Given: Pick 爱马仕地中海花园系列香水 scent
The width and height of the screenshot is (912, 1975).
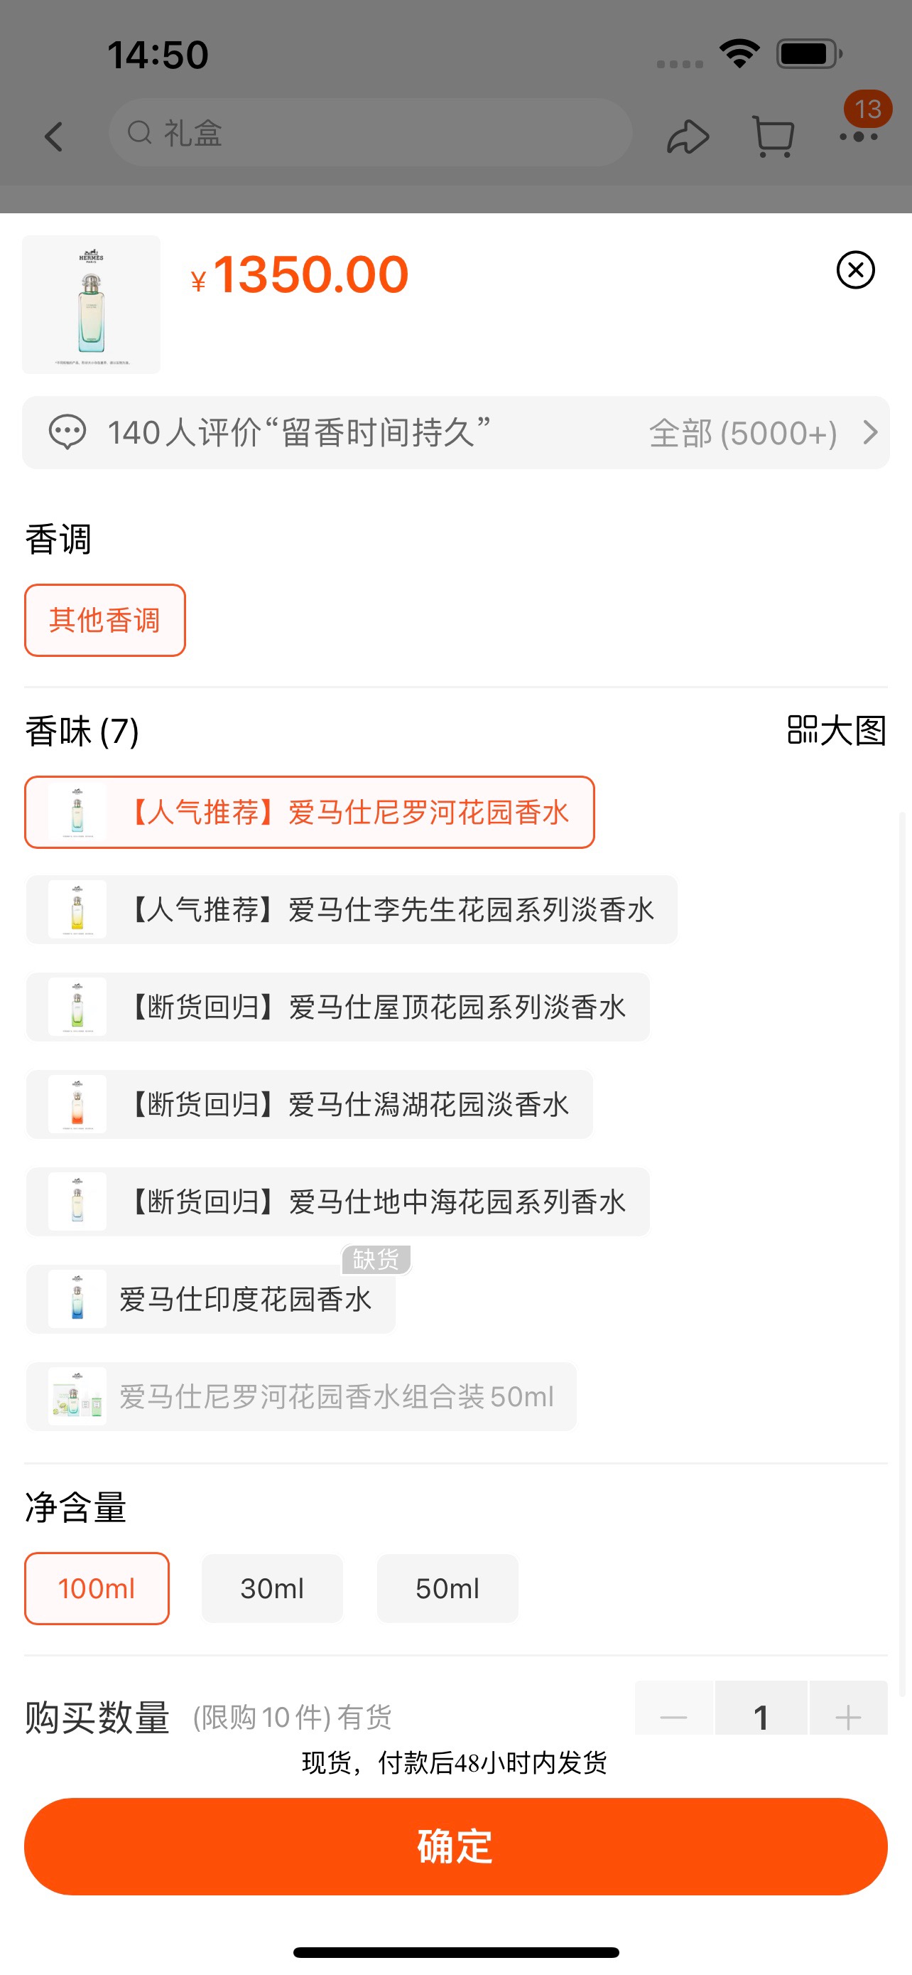Looking at the screenshot, I should coord(337,1202).
